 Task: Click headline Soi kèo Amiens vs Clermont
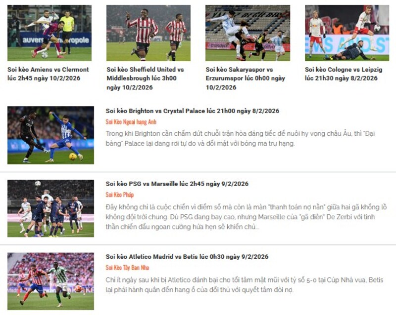coord(48,74)
